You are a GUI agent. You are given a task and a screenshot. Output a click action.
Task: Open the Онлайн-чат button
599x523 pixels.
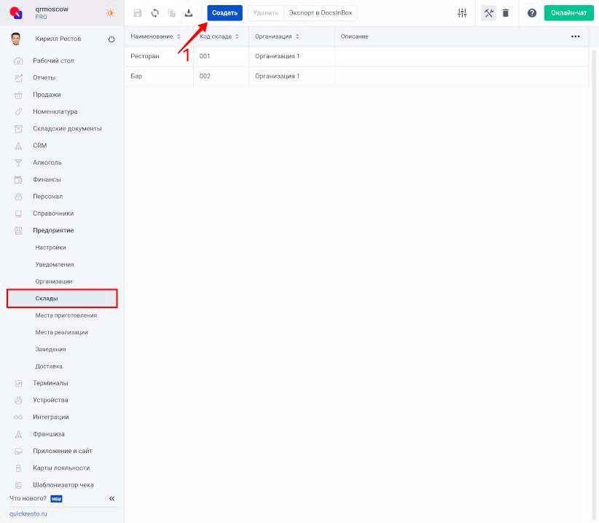tap(569, 13)
